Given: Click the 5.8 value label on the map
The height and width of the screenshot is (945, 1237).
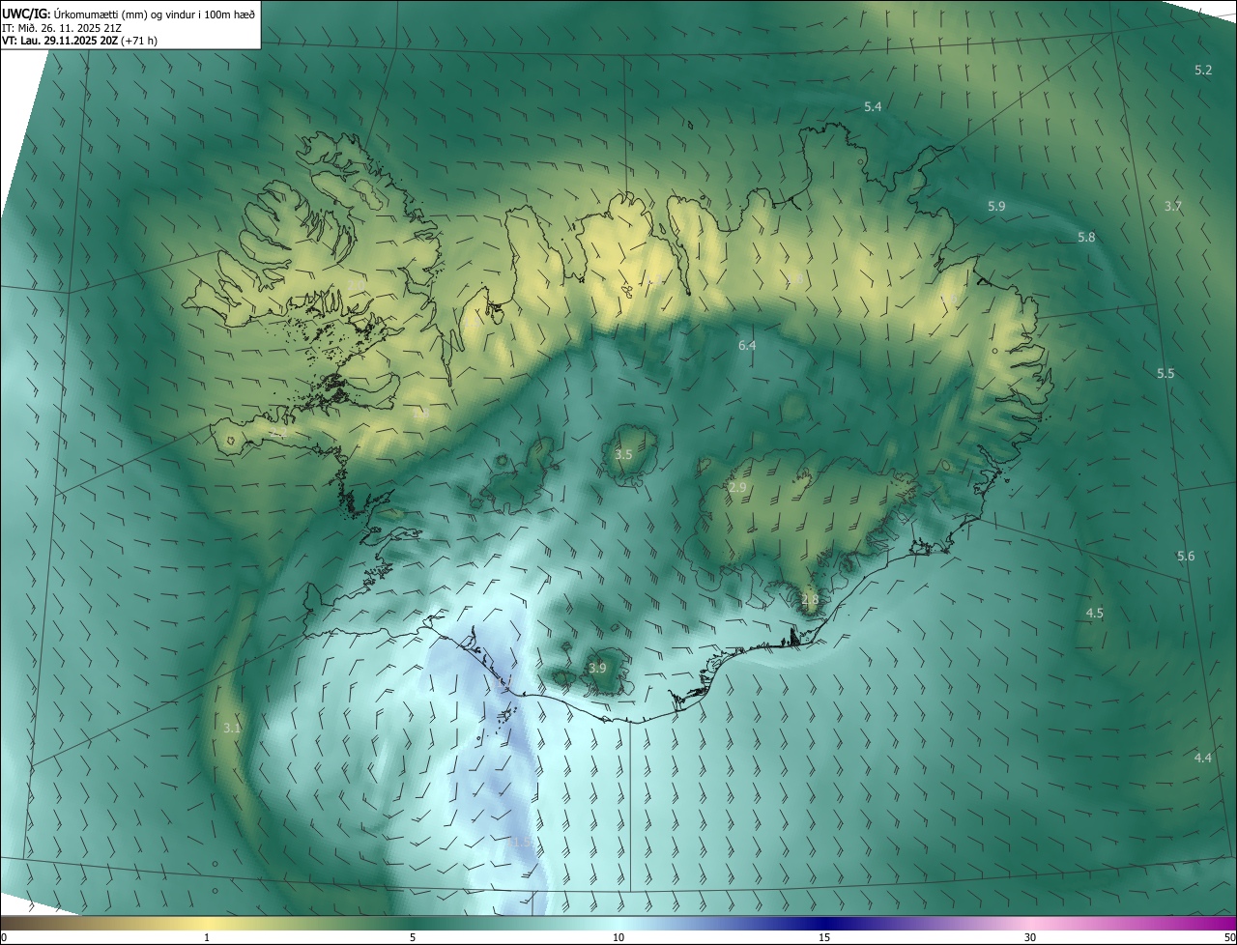Looking at the screenshot, I should (x=1086, y=237).
